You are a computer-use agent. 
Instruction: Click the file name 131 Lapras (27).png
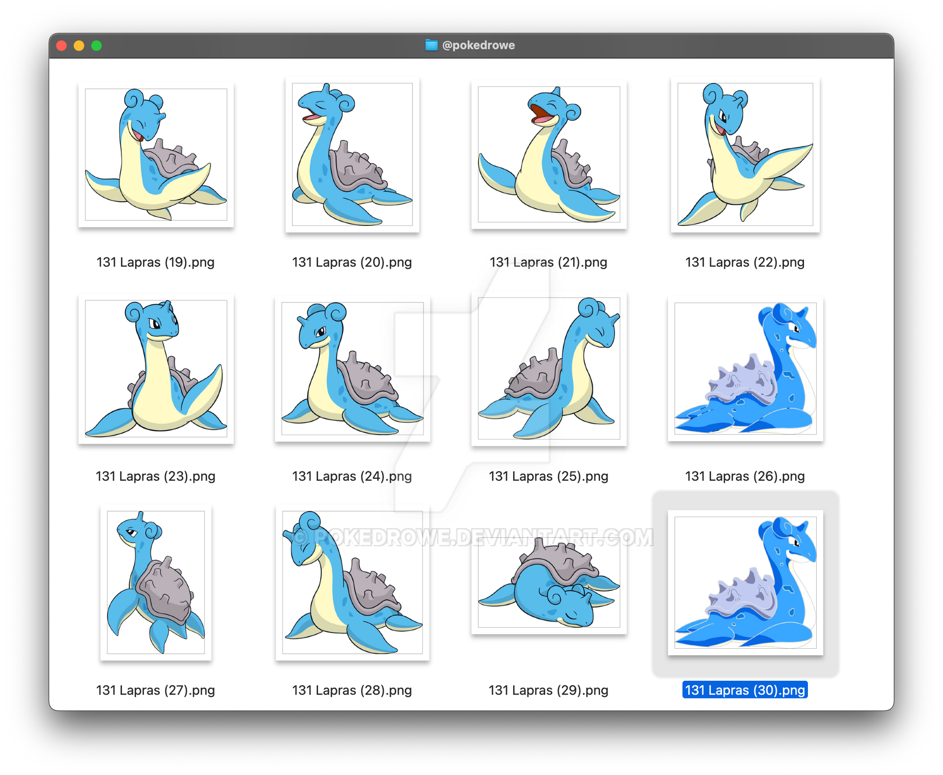coord(156,691)
